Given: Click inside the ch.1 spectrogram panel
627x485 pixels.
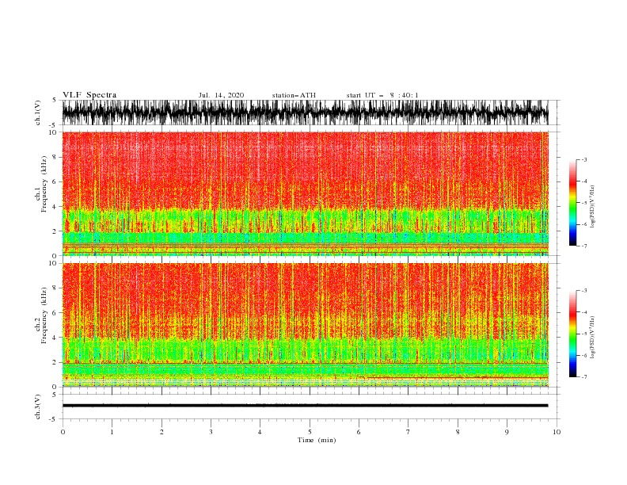Looking at the screenshot, I should click(305, 193).
